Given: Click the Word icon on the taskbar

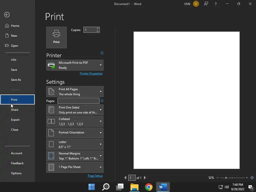Looking at the screenshot, I should point(163,187).
